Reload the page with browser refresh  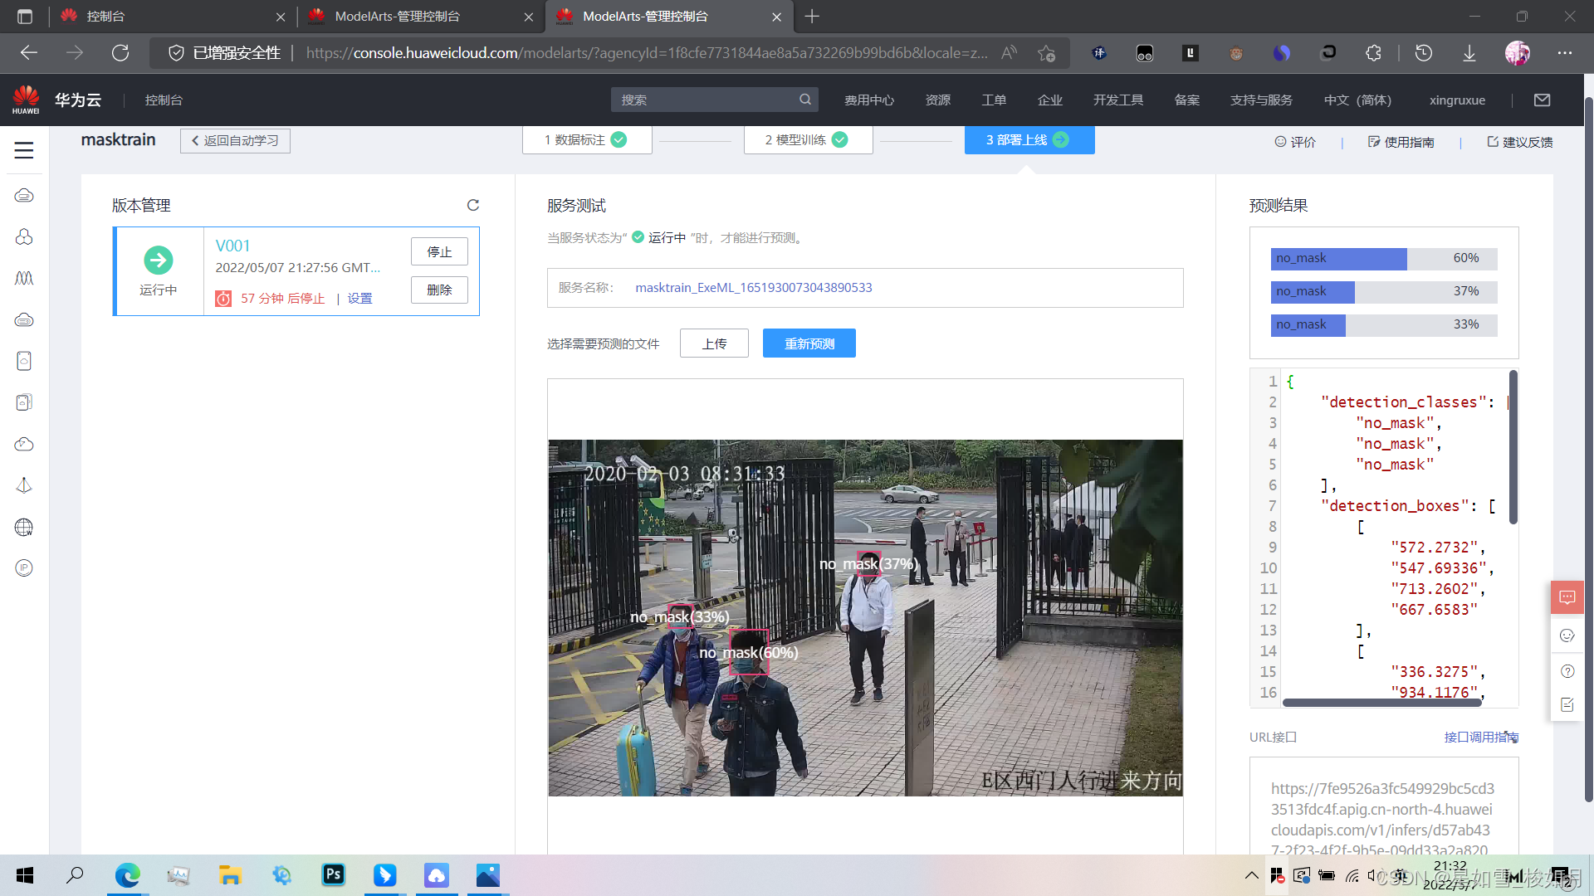click(120, 53)
